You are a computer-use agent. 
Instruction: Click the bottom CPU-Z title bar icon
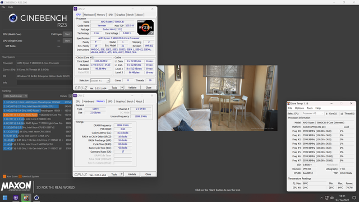tap(75, 95)
